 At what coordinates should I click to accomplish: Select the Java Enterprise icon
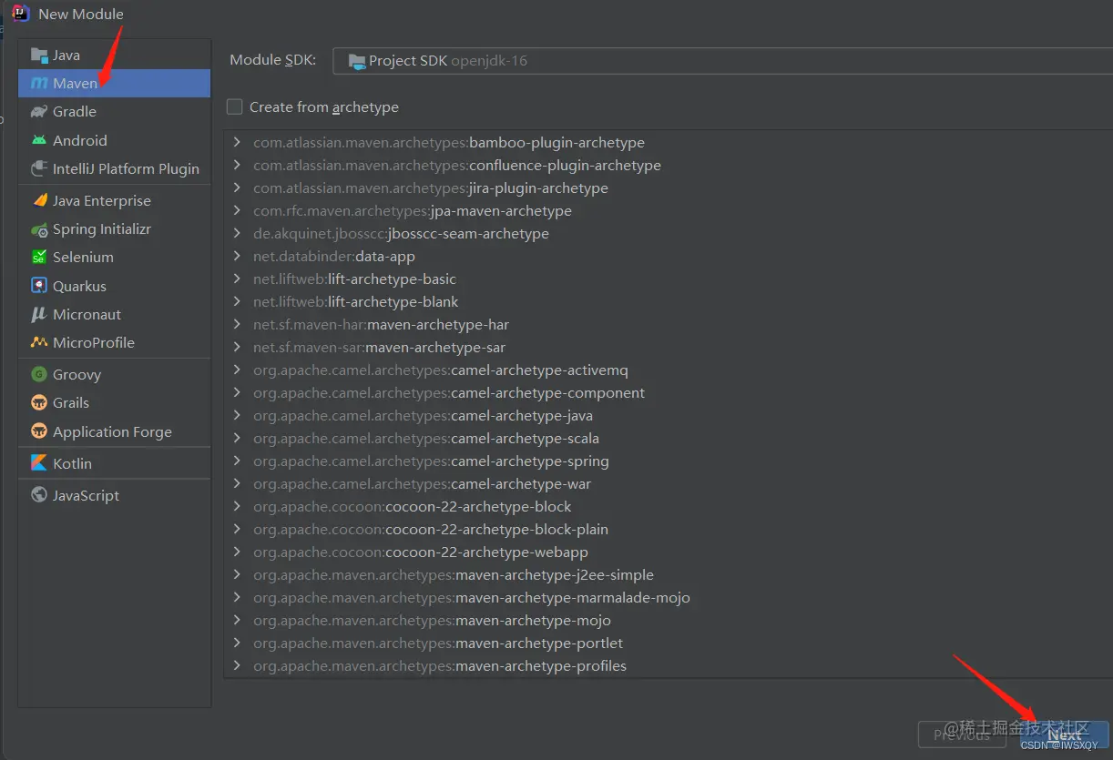click(x=39, y=200)
